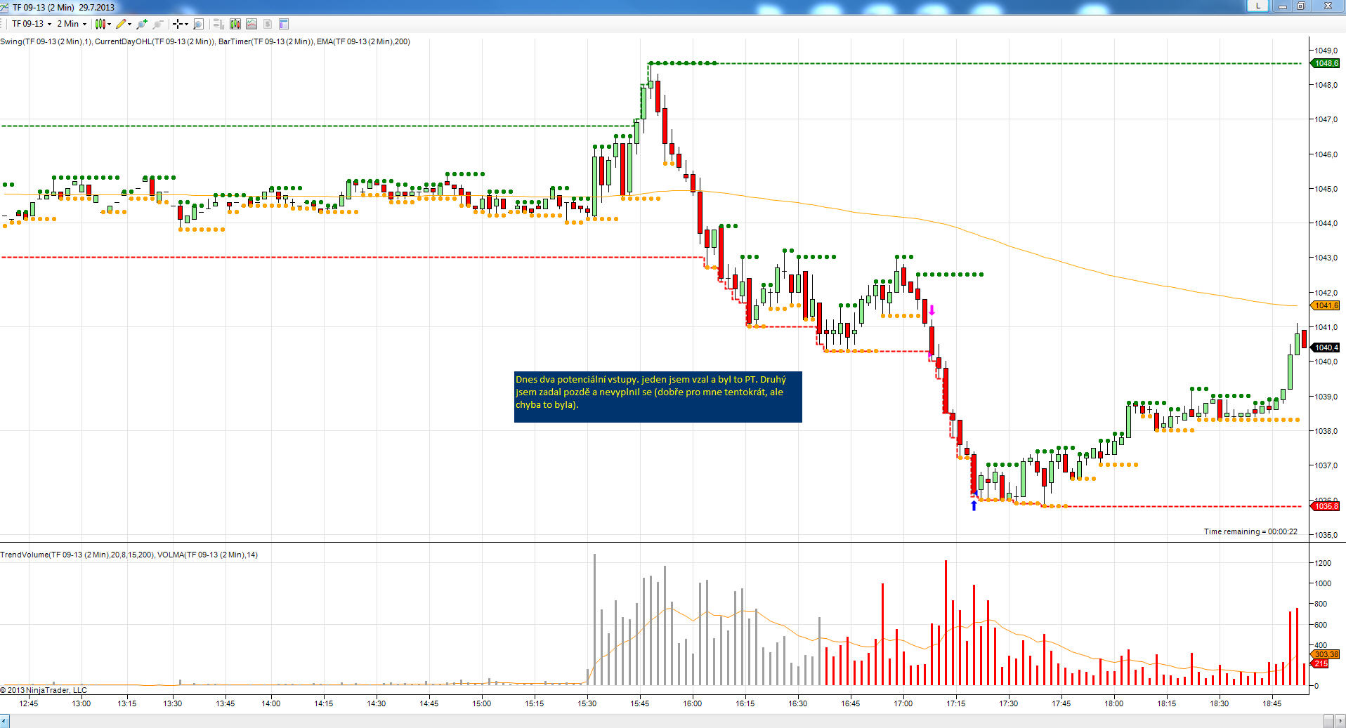Click the 18:45 time axis label
The width and height of the screenshot is (1346, 728).
click(x=1272, y=703)
